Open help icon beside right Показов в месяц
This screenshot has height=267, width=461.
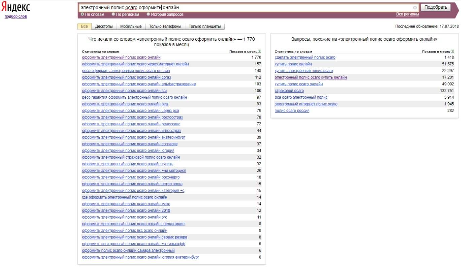[x=452, y=52]
